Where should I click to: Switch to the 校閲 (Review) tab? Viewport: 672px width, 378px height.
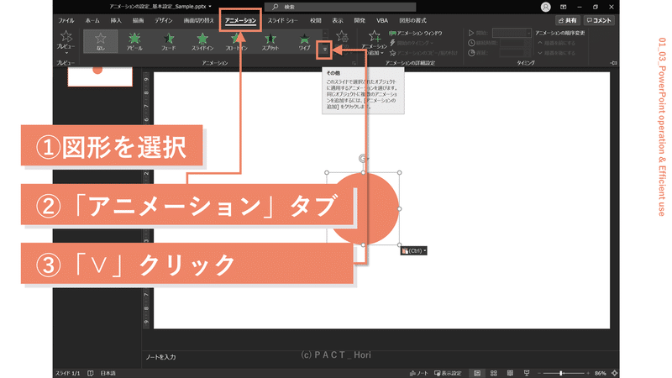tap(316, 20)
